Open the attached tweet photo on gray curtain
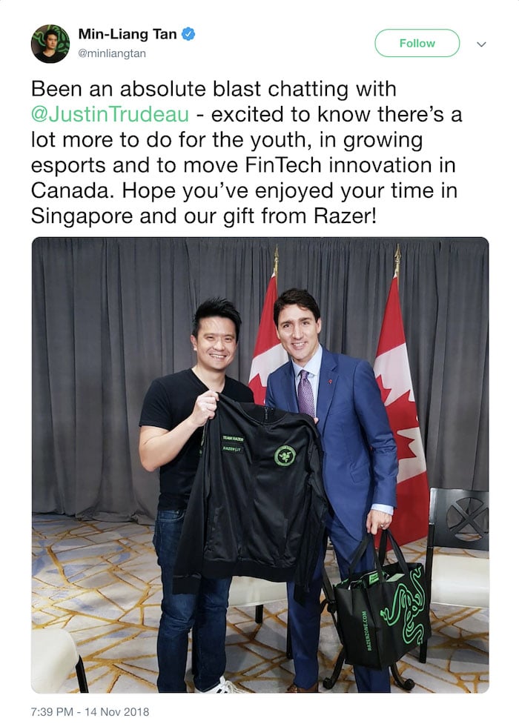This screenshot has width=519, height=724. pyautogui.click(x=259, y=465)
